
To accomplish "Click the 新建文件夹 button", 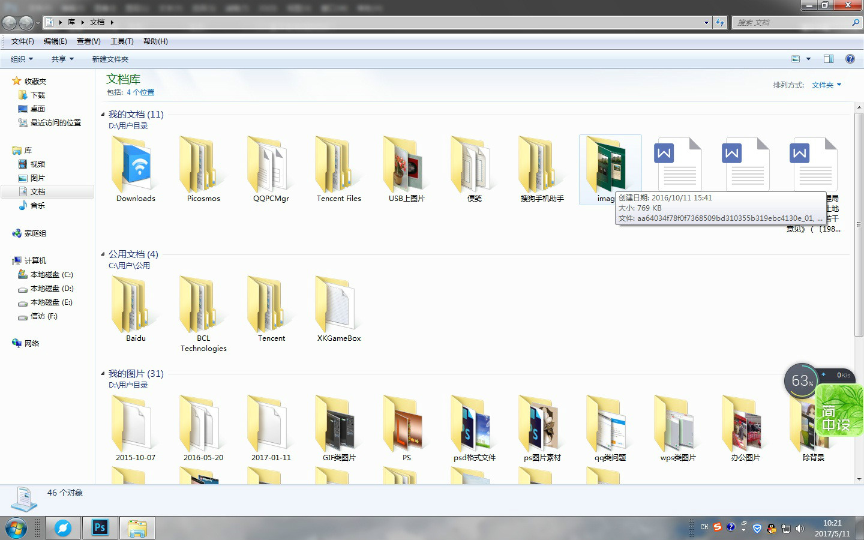I will coord(110,59).
